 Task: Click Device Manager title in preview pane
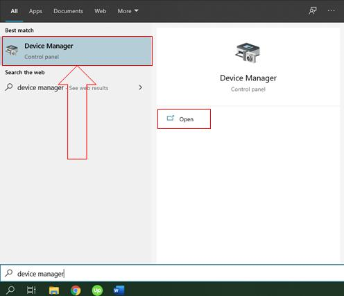click(x=248, y=78)
